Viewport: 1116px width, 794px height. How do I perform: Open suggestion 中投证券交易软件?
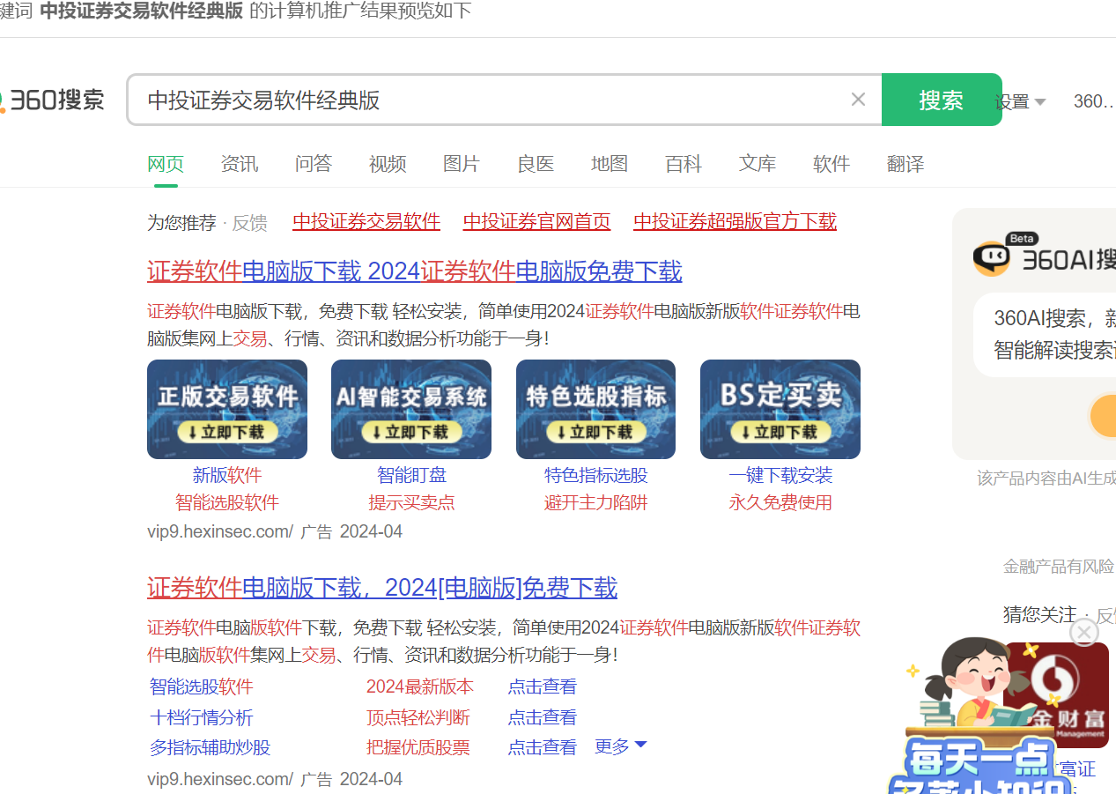click(x=366, y=221)
